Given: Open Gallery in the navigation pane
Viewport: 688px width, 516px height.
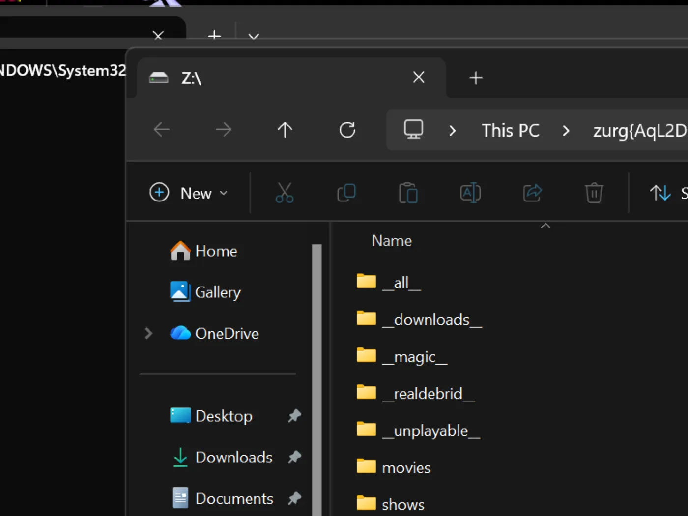Looking at the screenshot, I should 205,292.
